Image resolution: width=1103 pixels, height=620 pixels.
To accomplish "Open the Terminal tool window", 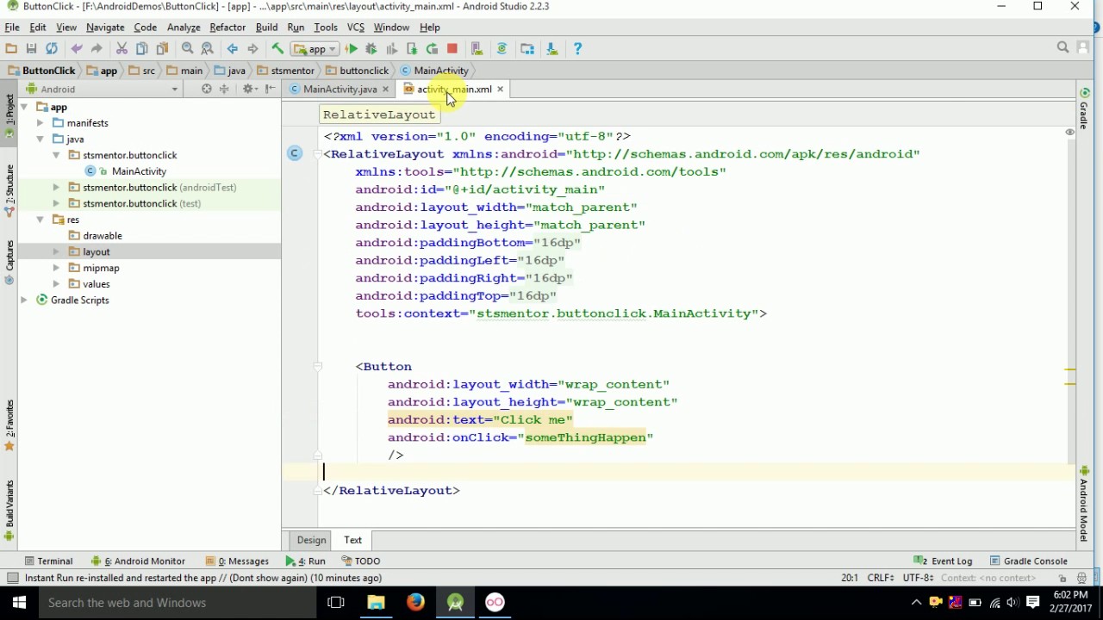I will tap(49, 561).
